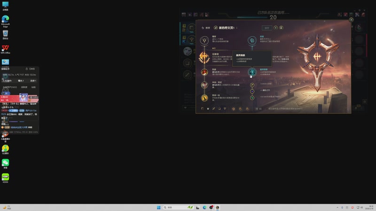The height and width of the screenshot is (211, 376).
Task: Select third orange keystone in bottom bar
Action: point(248,109)
